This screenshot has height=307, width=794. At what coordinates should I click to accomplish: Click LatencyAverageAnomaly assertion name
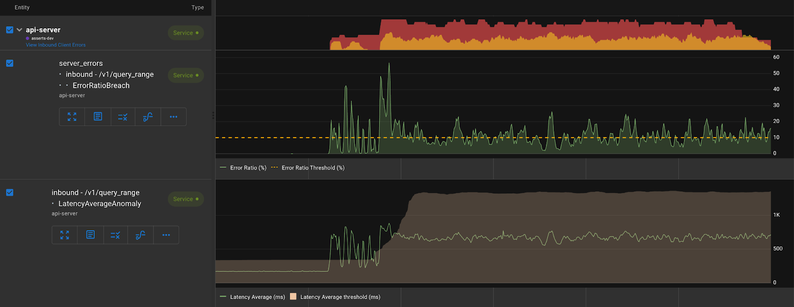tap(100, 203)
